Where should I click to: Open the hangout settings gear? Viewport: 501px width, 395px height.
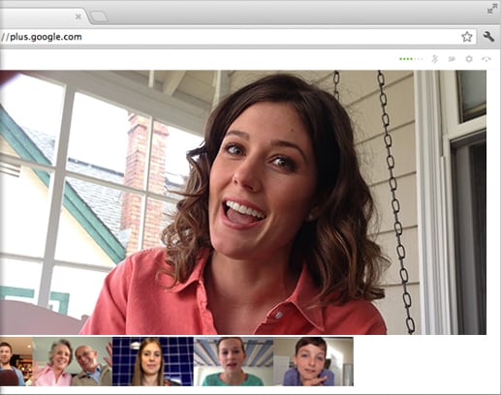coord(469,59)
